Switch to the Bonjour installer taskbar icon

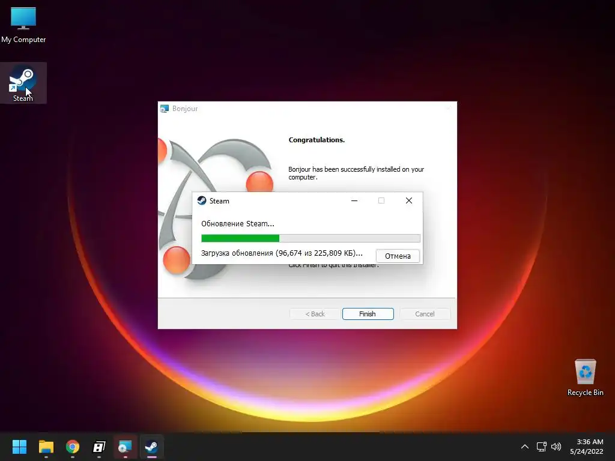125,447
